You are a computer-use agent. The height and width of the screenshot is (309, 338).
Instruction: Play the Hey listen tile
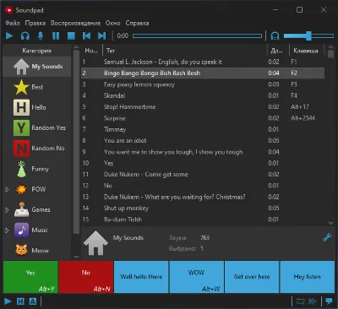pos(308,277)
